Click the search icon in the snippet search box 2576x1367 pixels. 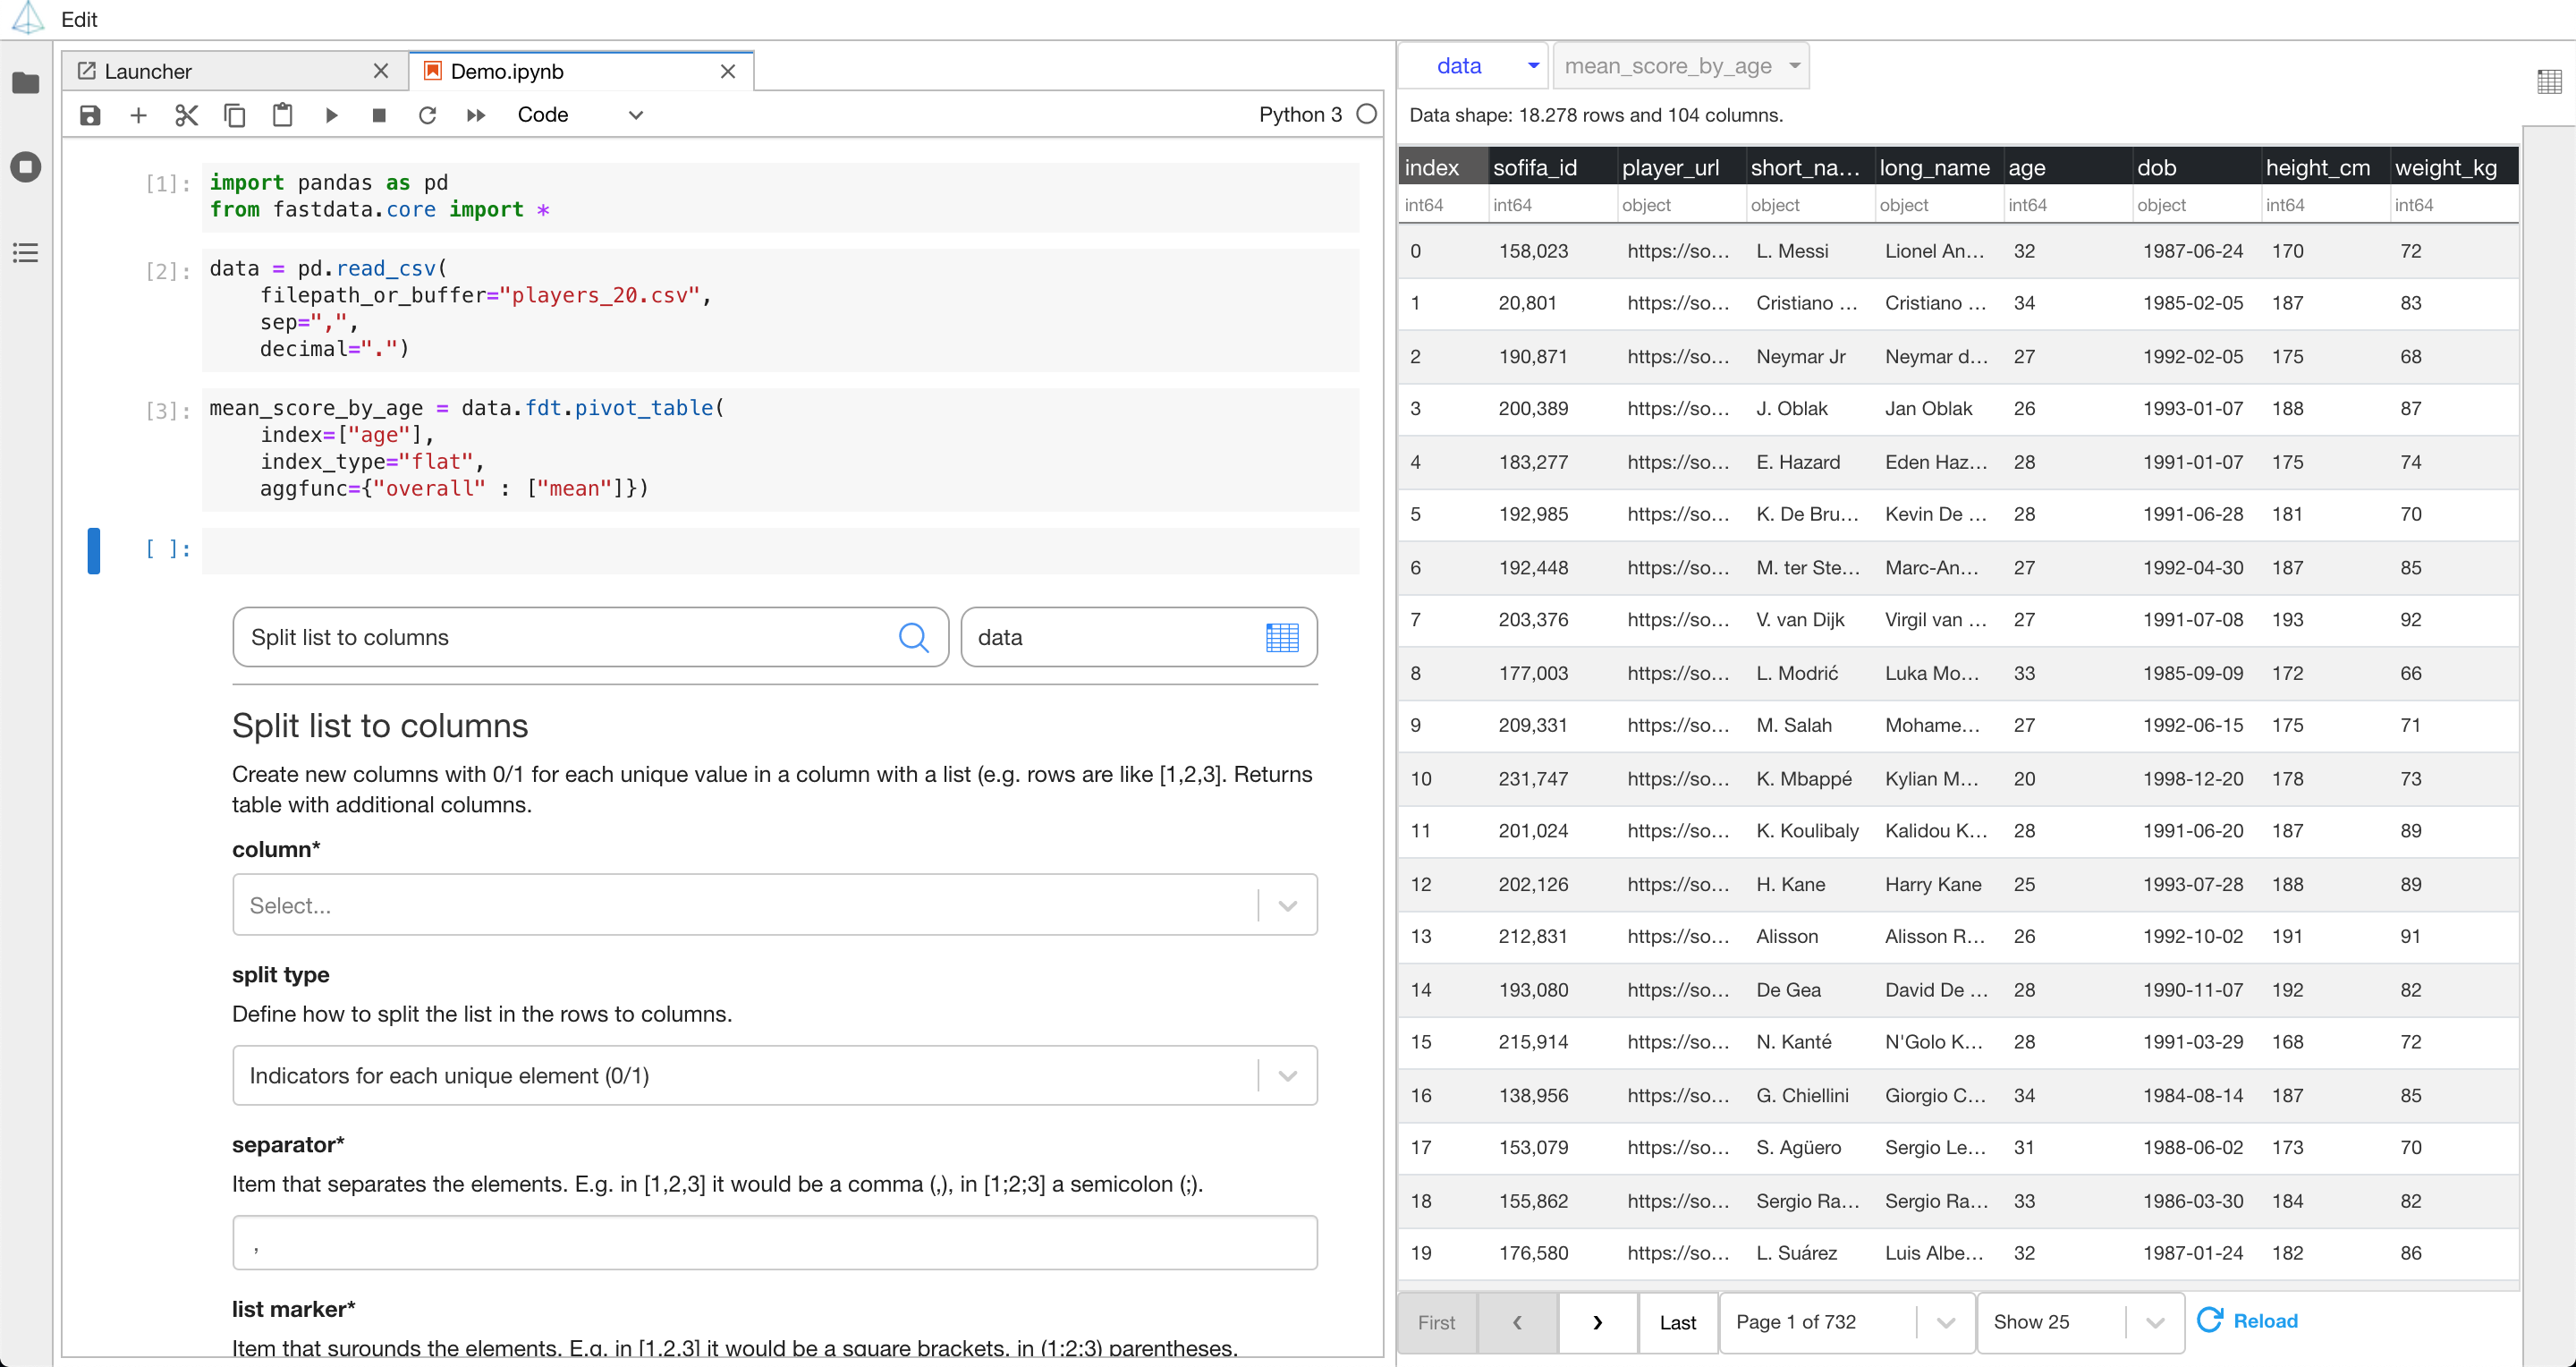click(912, 637)
